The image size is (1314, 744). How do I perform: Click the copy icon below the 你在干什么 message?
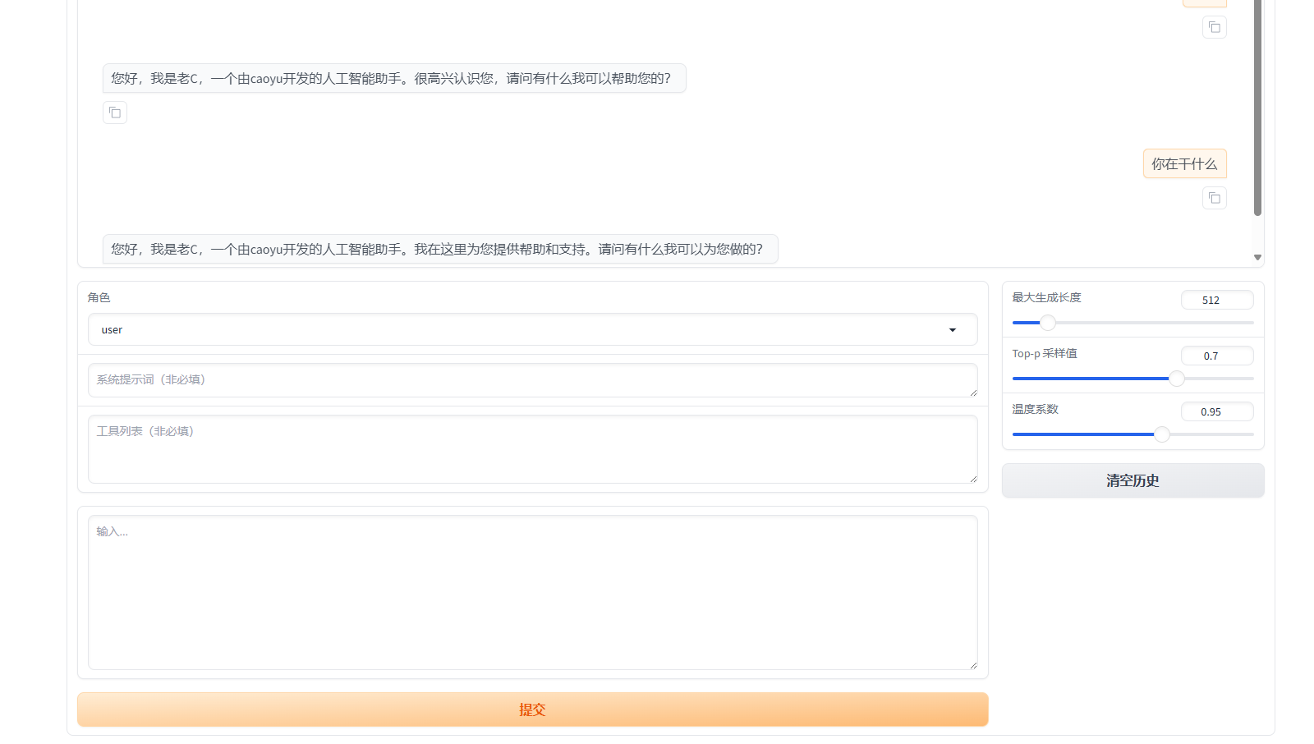point(1214,198)
